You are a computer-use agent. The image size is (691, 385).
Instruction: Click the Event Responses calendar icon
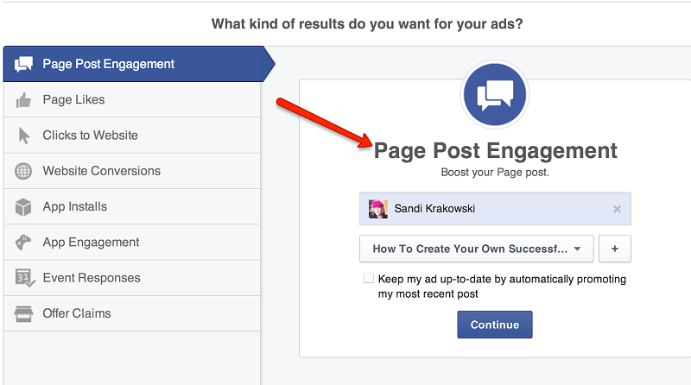coord(23,278)
